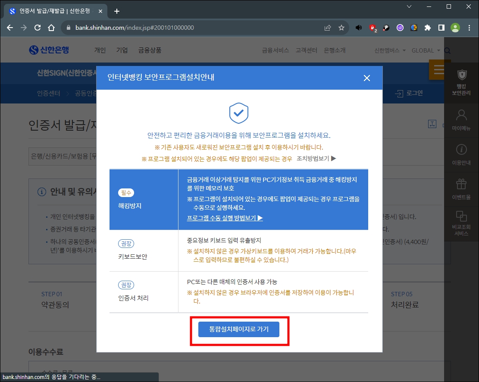
Task: Click the 로그인 link
Action: tap(409, 93)
